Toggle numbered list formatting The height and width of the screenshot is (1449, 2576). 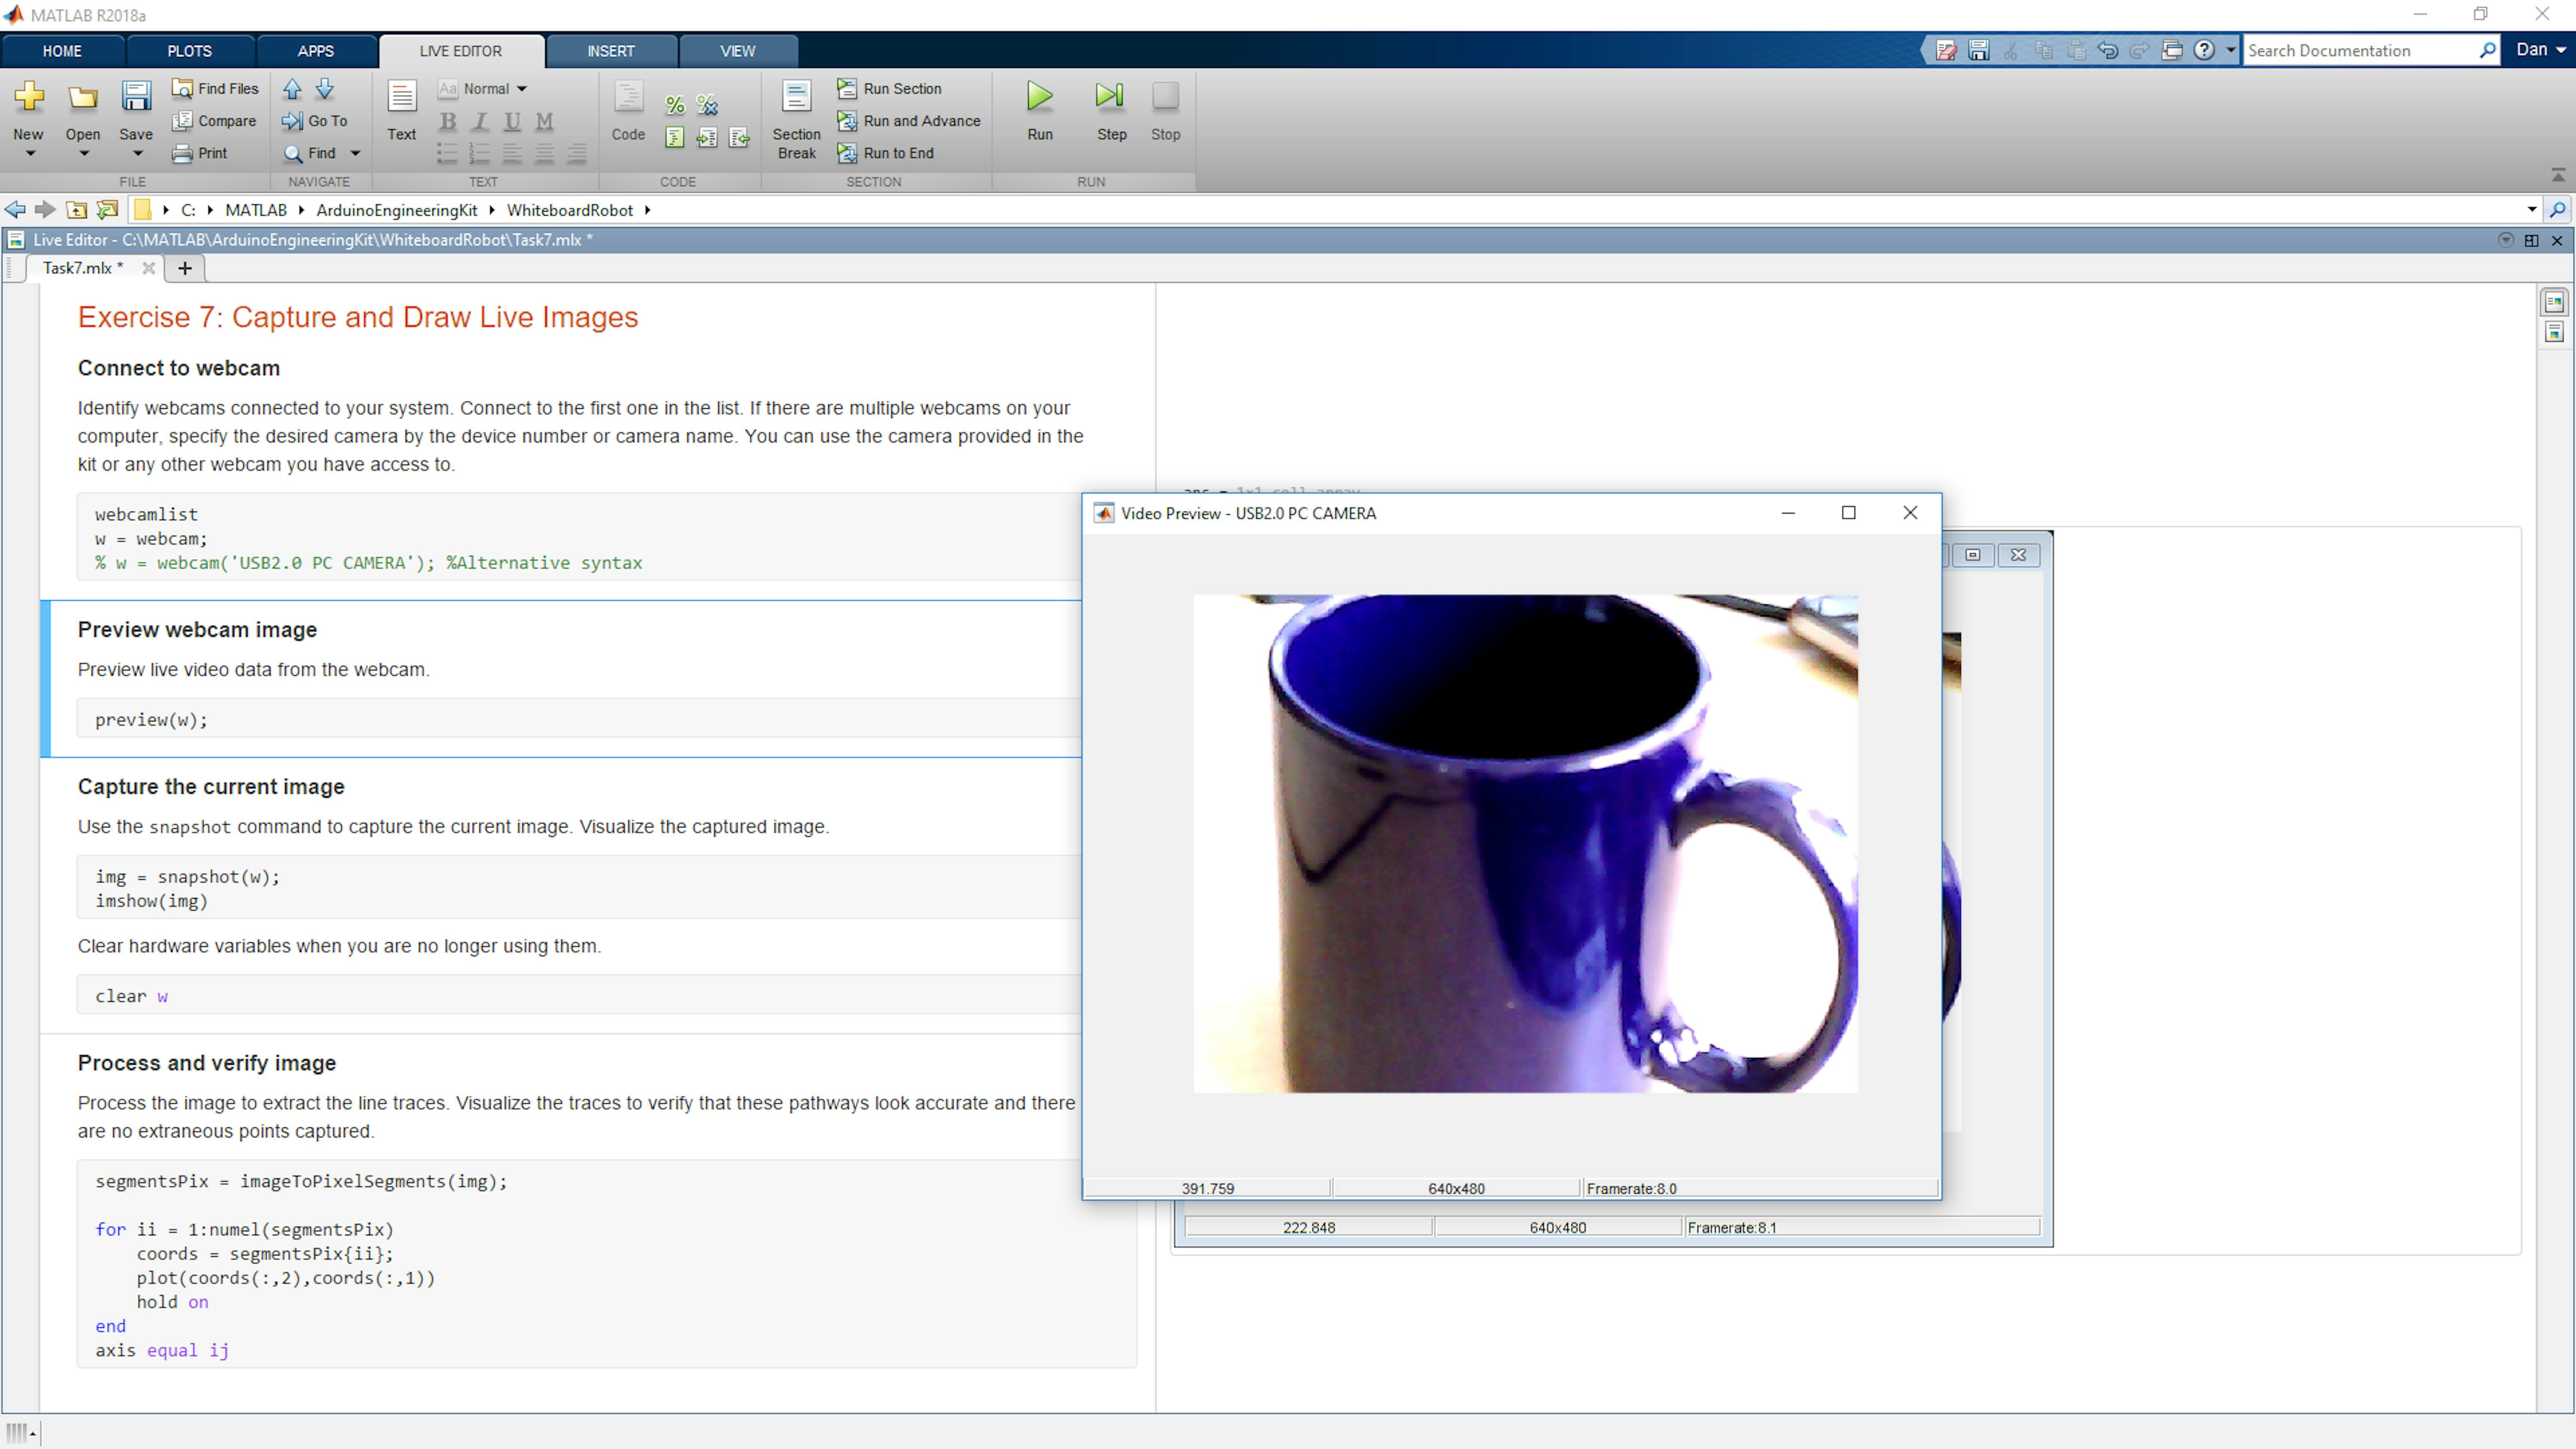coord(479,153)
